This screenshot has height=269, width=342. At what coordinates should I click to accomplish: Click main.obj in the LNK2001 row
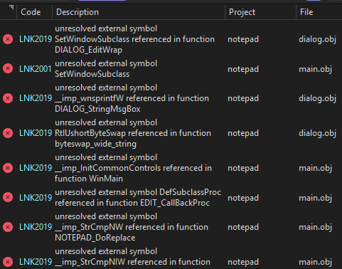(315, 69)
